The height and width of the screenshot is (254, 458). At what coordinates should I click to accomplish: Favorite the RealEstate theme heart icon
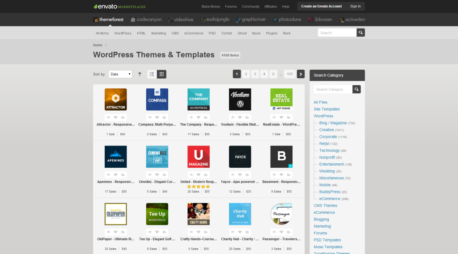point(281,117)
